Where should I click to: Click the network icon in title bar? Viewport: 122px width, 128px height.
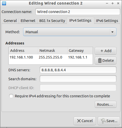coord(4,3)
